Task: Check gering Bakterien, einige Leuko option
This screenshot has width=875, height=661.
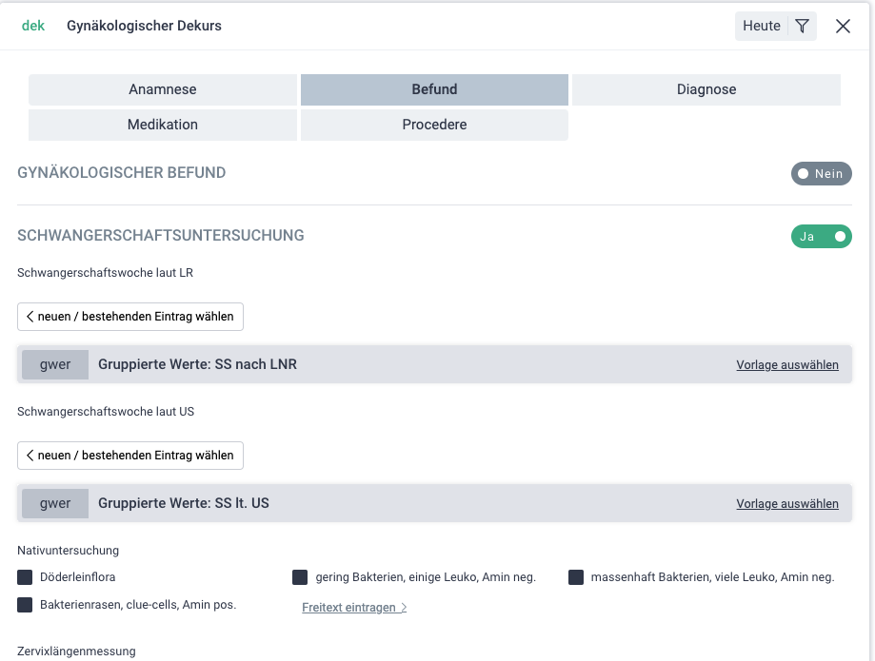Action: tap(300, 577)
